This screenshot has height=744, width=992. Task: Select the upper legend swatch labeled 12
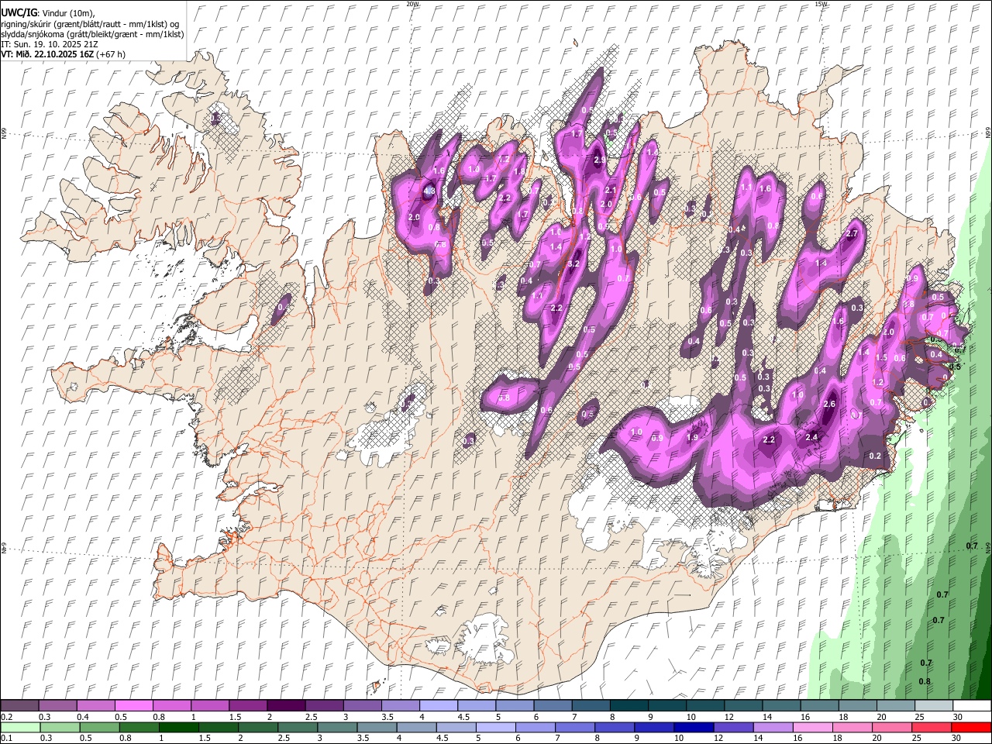click(743, 706)
